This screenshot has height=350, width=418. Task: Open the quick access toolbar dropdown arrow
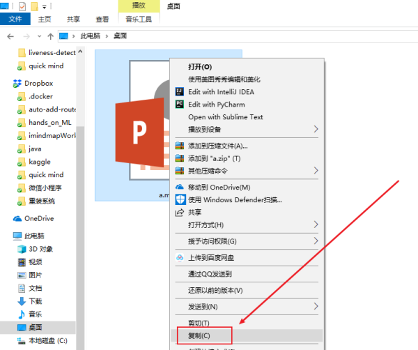[45, 7]
